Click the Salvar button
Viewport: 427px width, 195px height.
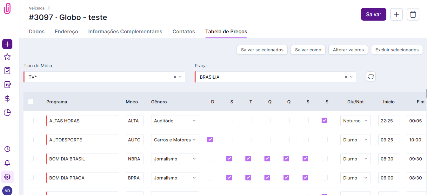(x=373, y=14)
